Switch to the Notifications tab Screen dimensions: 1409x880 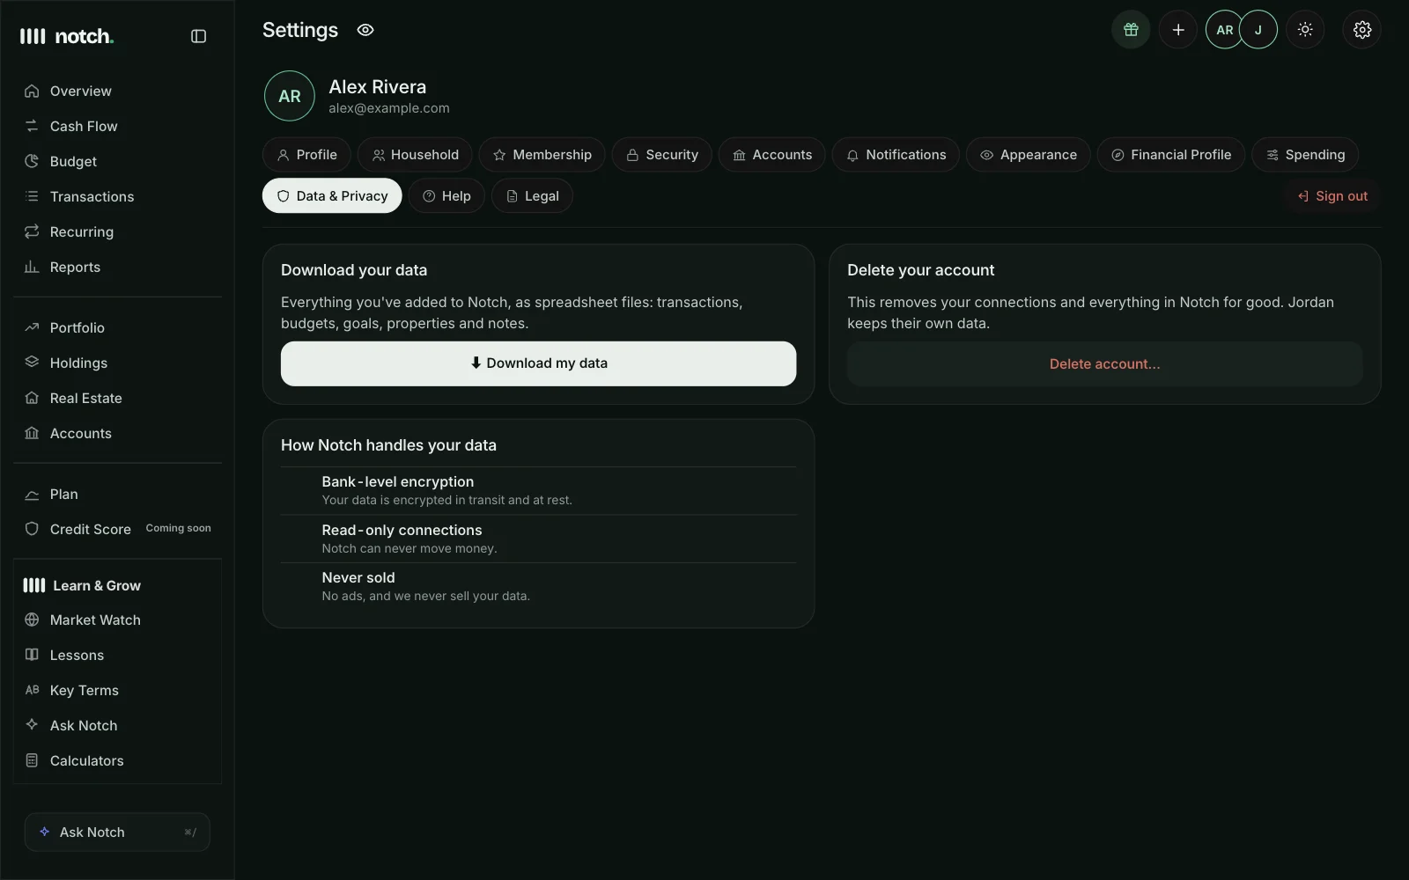coord(896,155)
